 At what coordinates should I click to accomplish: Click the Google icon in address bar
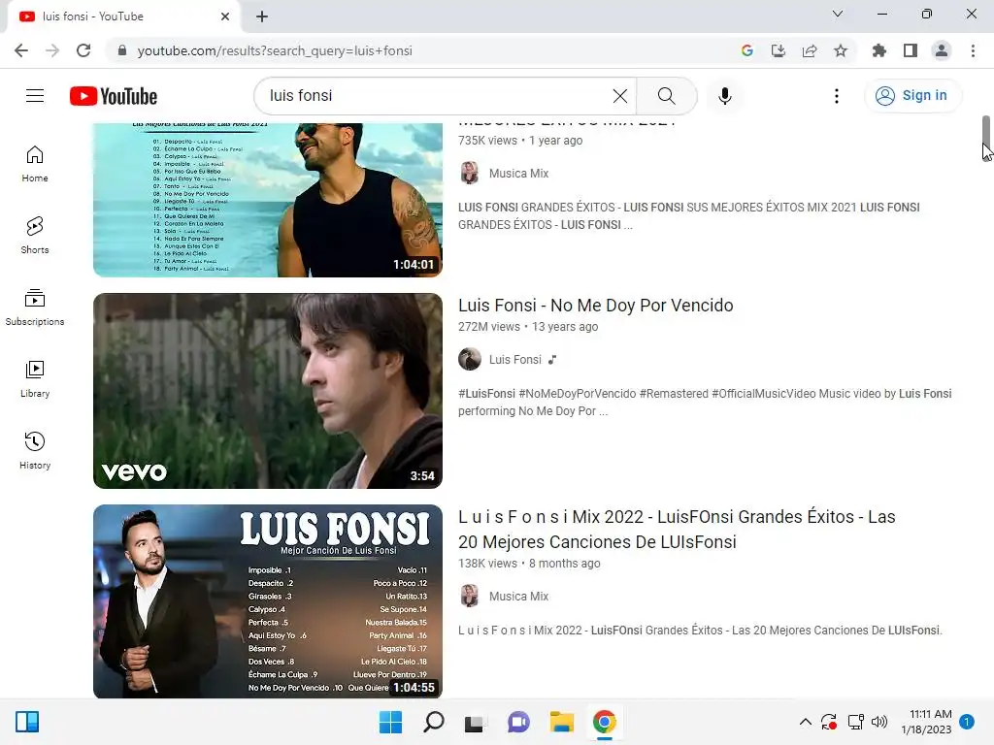746,50
